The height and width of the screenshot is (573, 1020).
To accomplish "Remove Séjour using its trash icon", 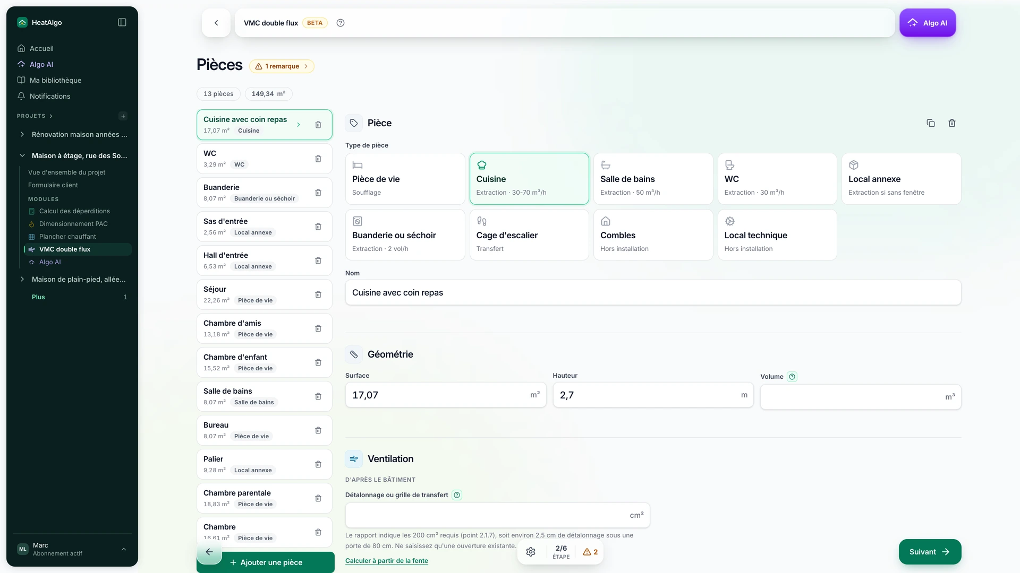I will 318,294.
